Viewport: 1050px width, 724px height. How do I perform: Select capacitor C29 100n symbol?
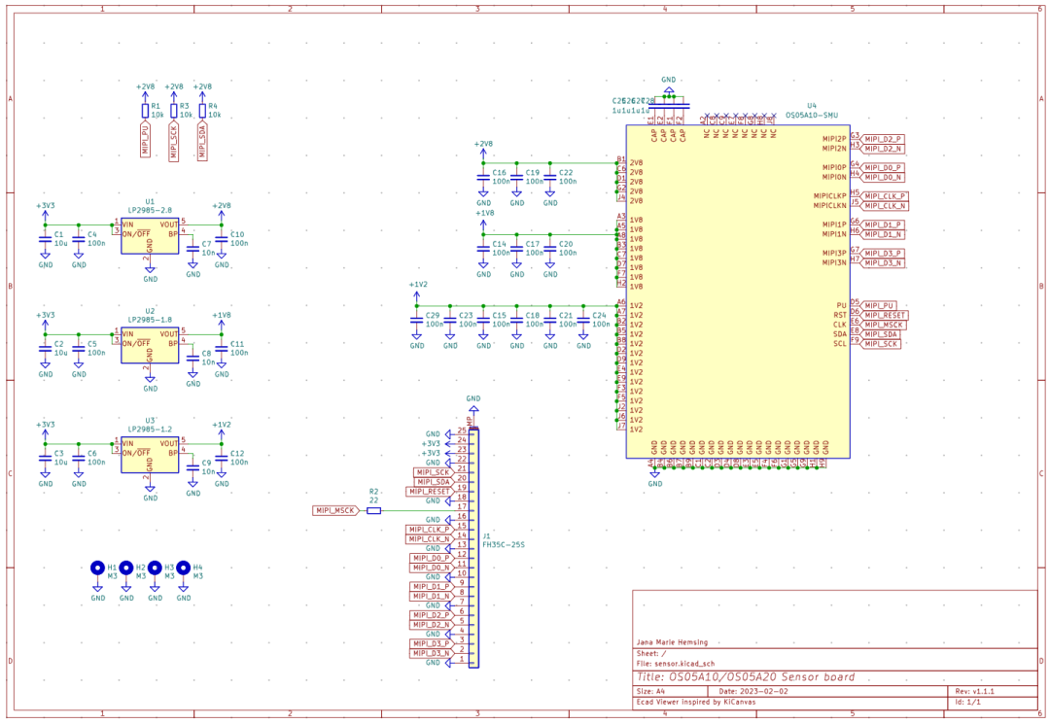[416, 320]
